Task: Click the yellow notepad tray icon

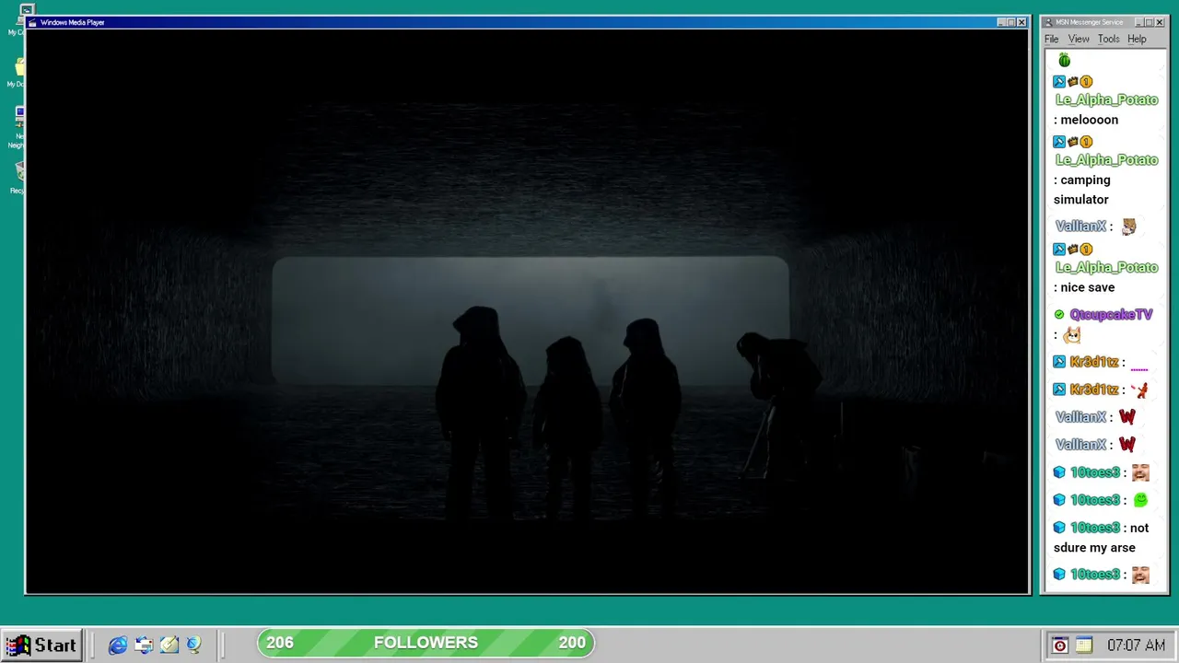Action: click(x=1083, y=646)
